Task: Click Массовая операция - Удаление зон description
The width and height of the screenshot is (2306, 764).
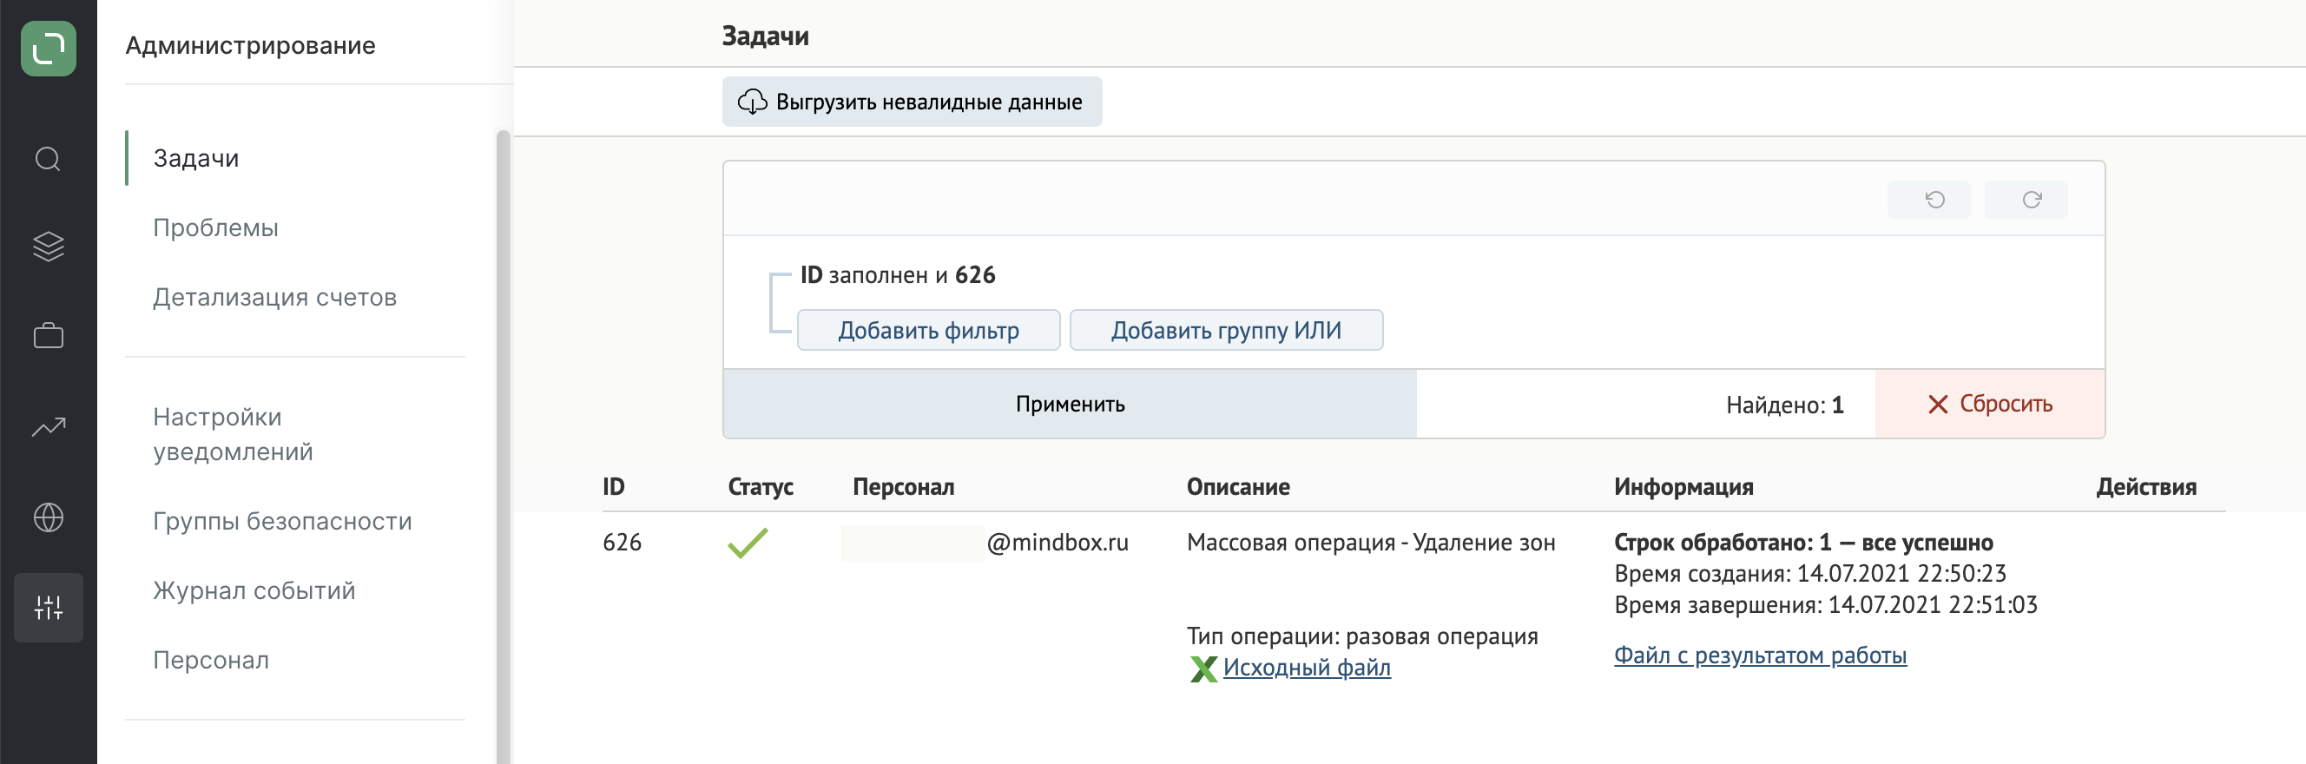Action: (1371, 543)
